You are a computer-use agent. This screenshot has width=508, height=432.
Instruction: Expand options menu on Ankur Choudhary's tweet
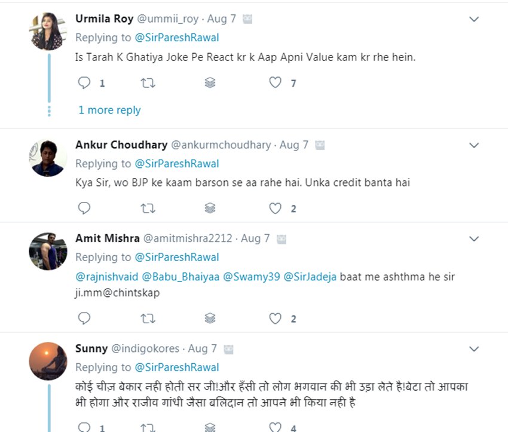click(x=474, y=145)
